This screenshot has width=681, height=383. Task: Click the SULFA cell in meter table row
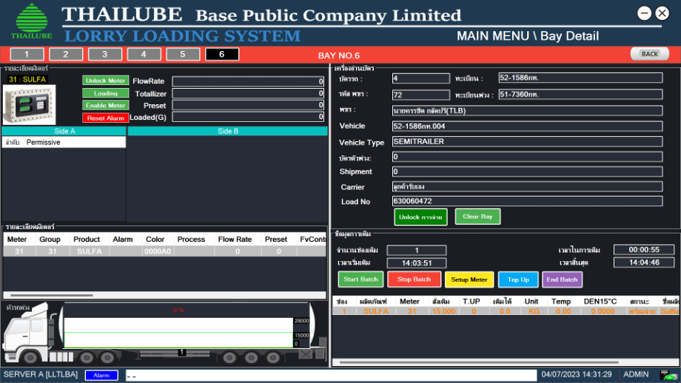(90, 251)
